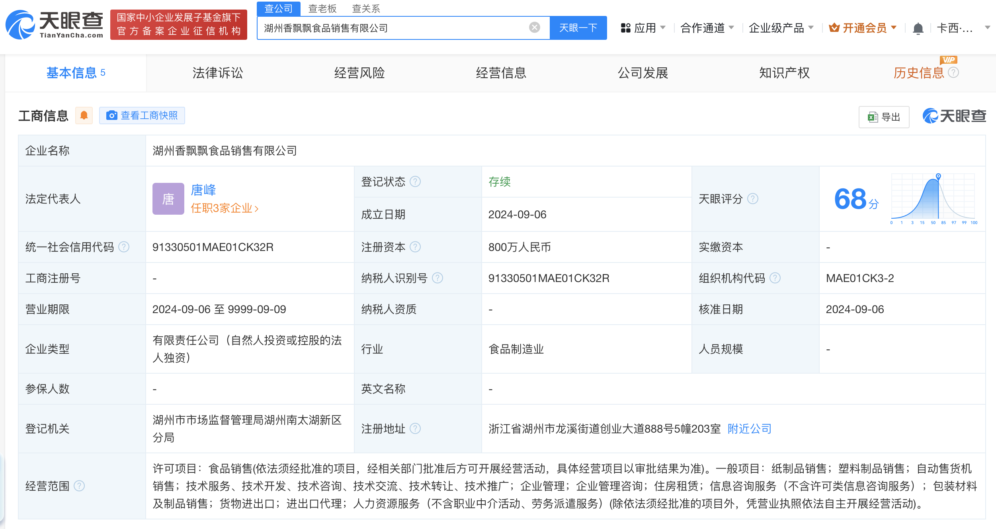996x529 pixels.
Task: Open help icon next to 注册资本
Action: tap(415, 247)
